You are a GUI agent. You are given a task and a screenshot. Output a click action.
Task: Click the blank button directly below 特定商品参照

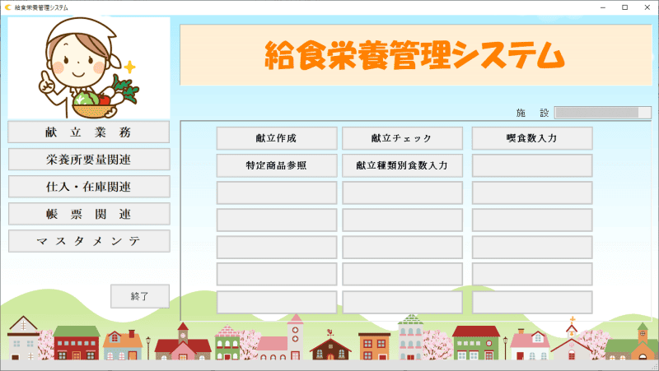coord(277,192)
